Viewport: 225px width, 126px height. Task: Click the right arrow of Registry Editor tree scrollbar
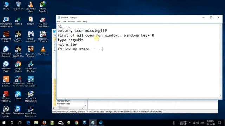pyautogui.click(x=83, y=108)
